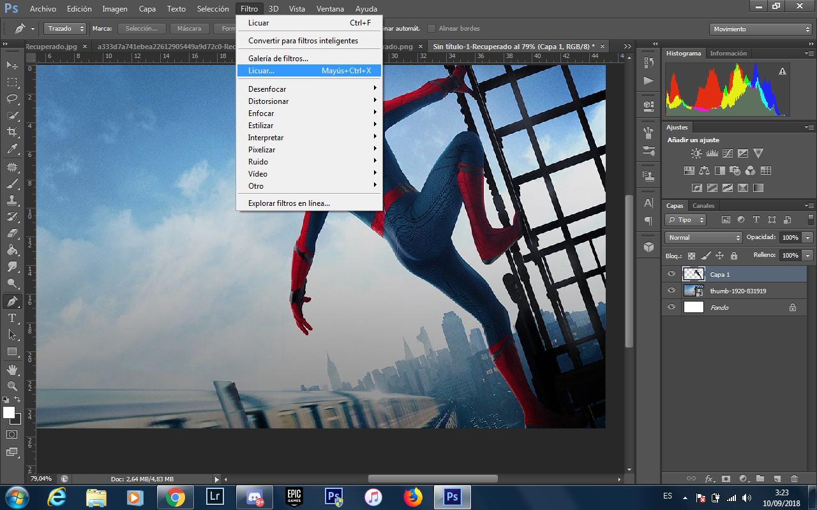
Task: Click the Máscara button
Action: [190, 29]
